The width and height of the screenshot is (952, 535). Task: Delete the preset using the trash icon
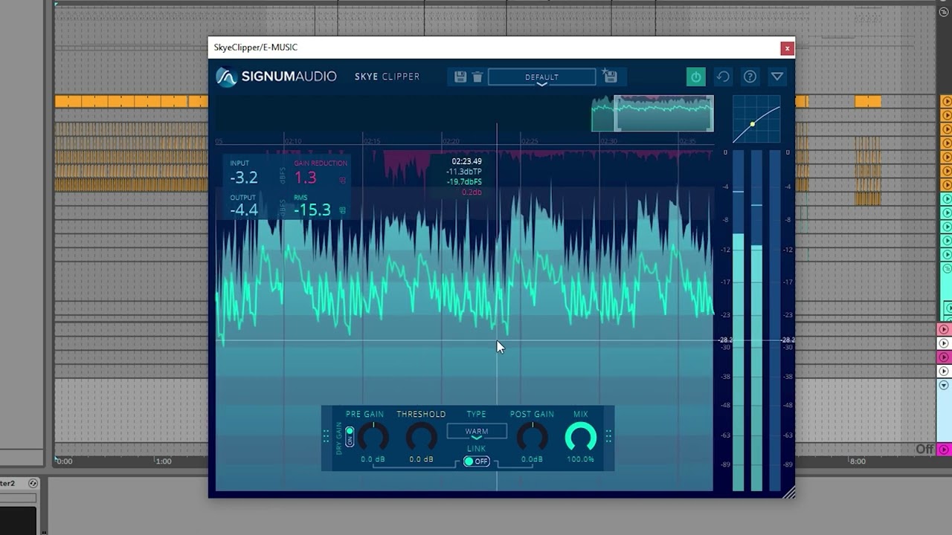click(x=477, y=77)
